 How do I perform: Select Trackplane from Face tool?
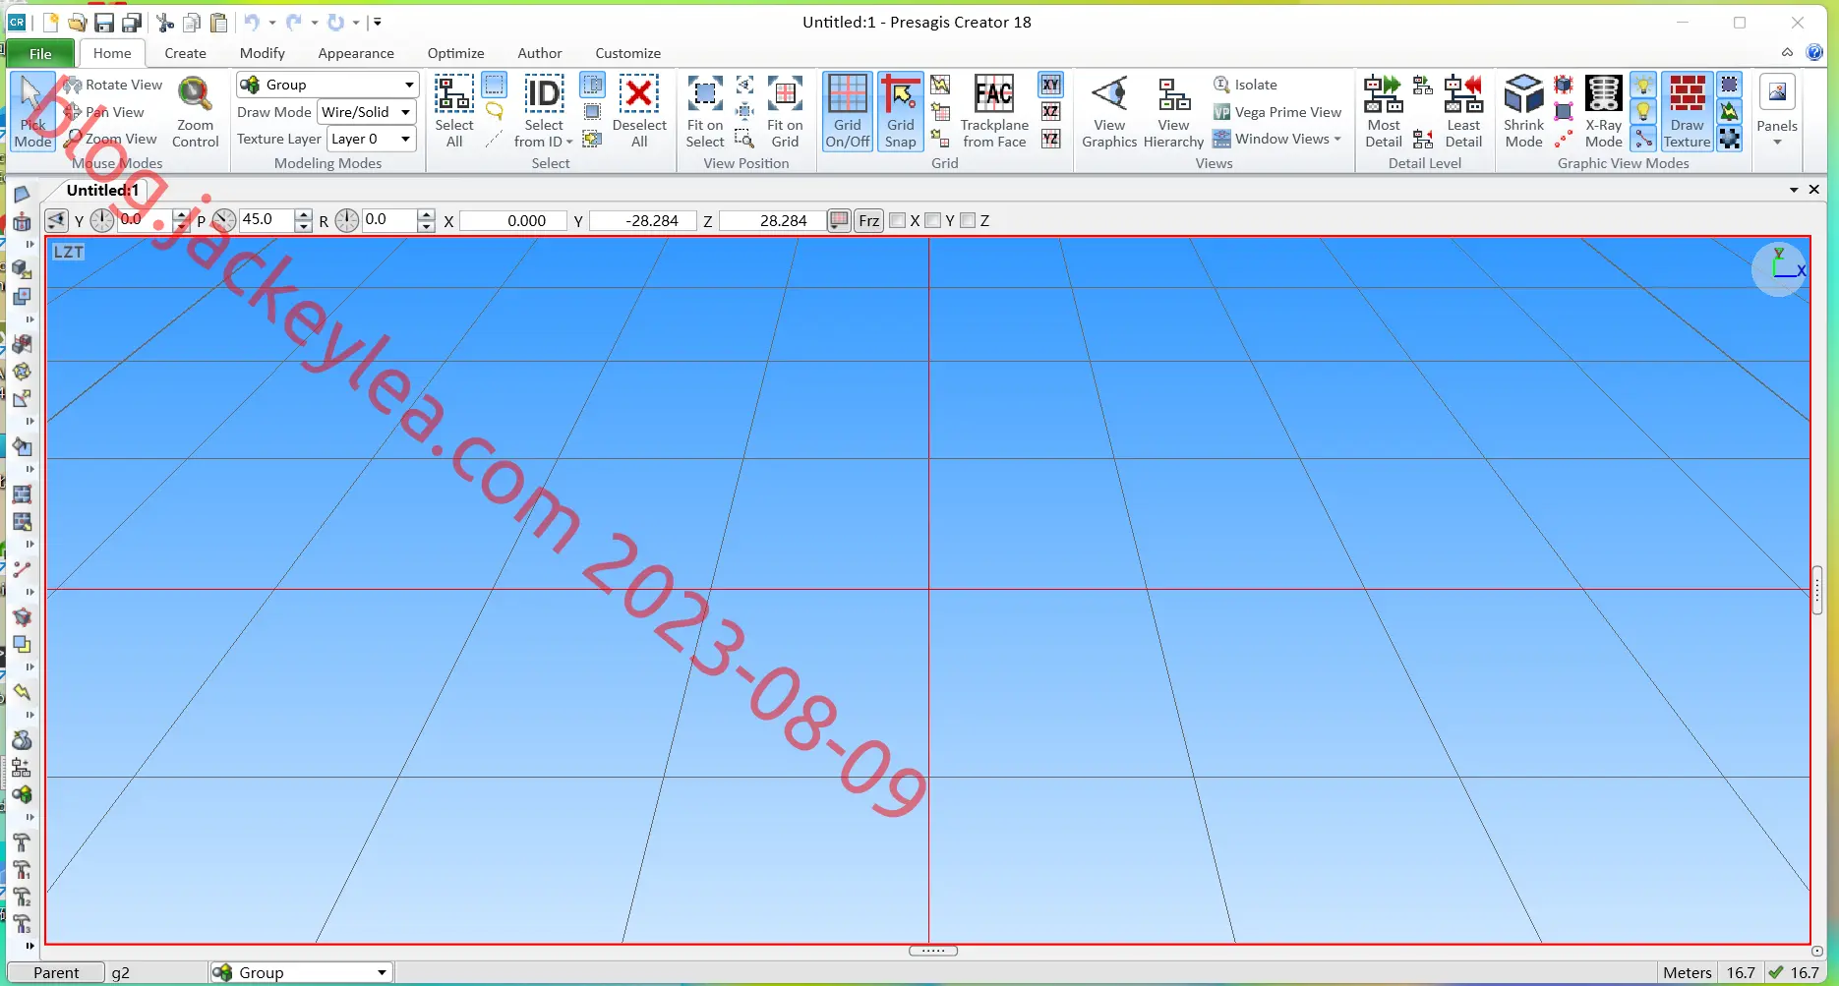tap(994, 111)
